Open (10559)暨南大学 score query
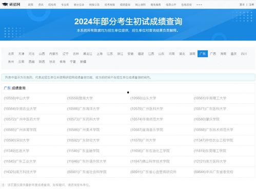This screenshot has width=256, height=189. 80,98
